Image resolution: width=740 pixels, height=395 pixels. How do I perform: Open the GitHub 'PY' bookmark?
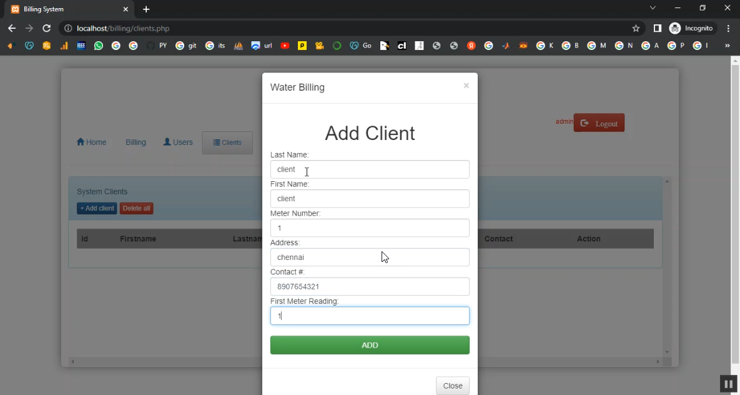click(x=157, y=46)
